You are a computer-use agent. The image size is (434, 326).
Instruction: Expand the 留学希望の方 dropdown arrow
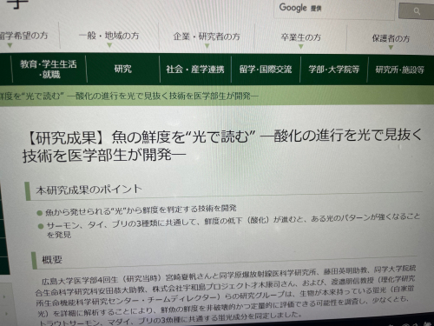pos(10,45)
